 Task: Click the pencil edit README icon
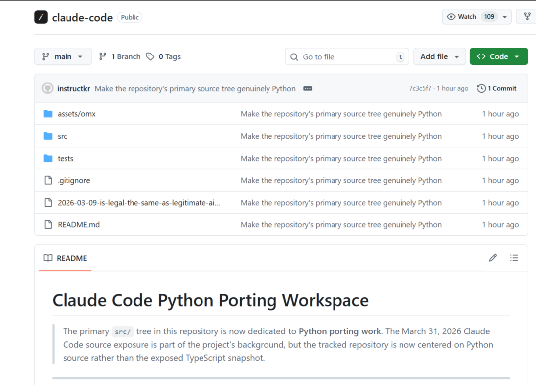point(493,258)
